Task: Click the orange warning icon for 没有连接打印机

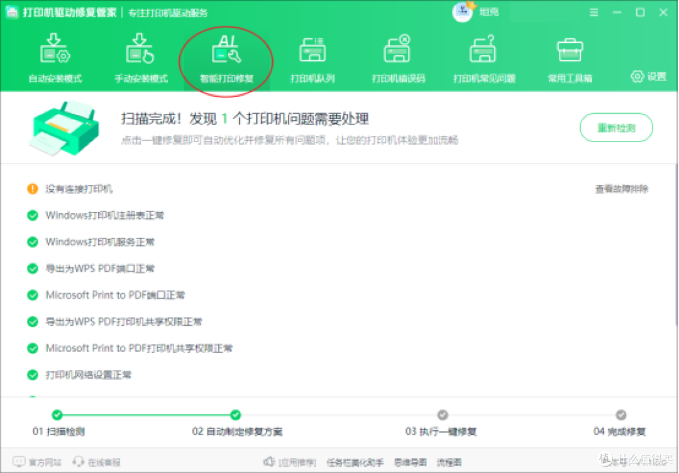Action: [33, 189]
